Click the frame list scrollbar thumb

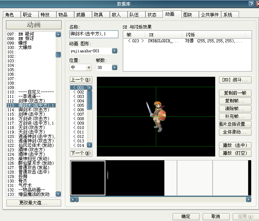(x=89, y=100)
